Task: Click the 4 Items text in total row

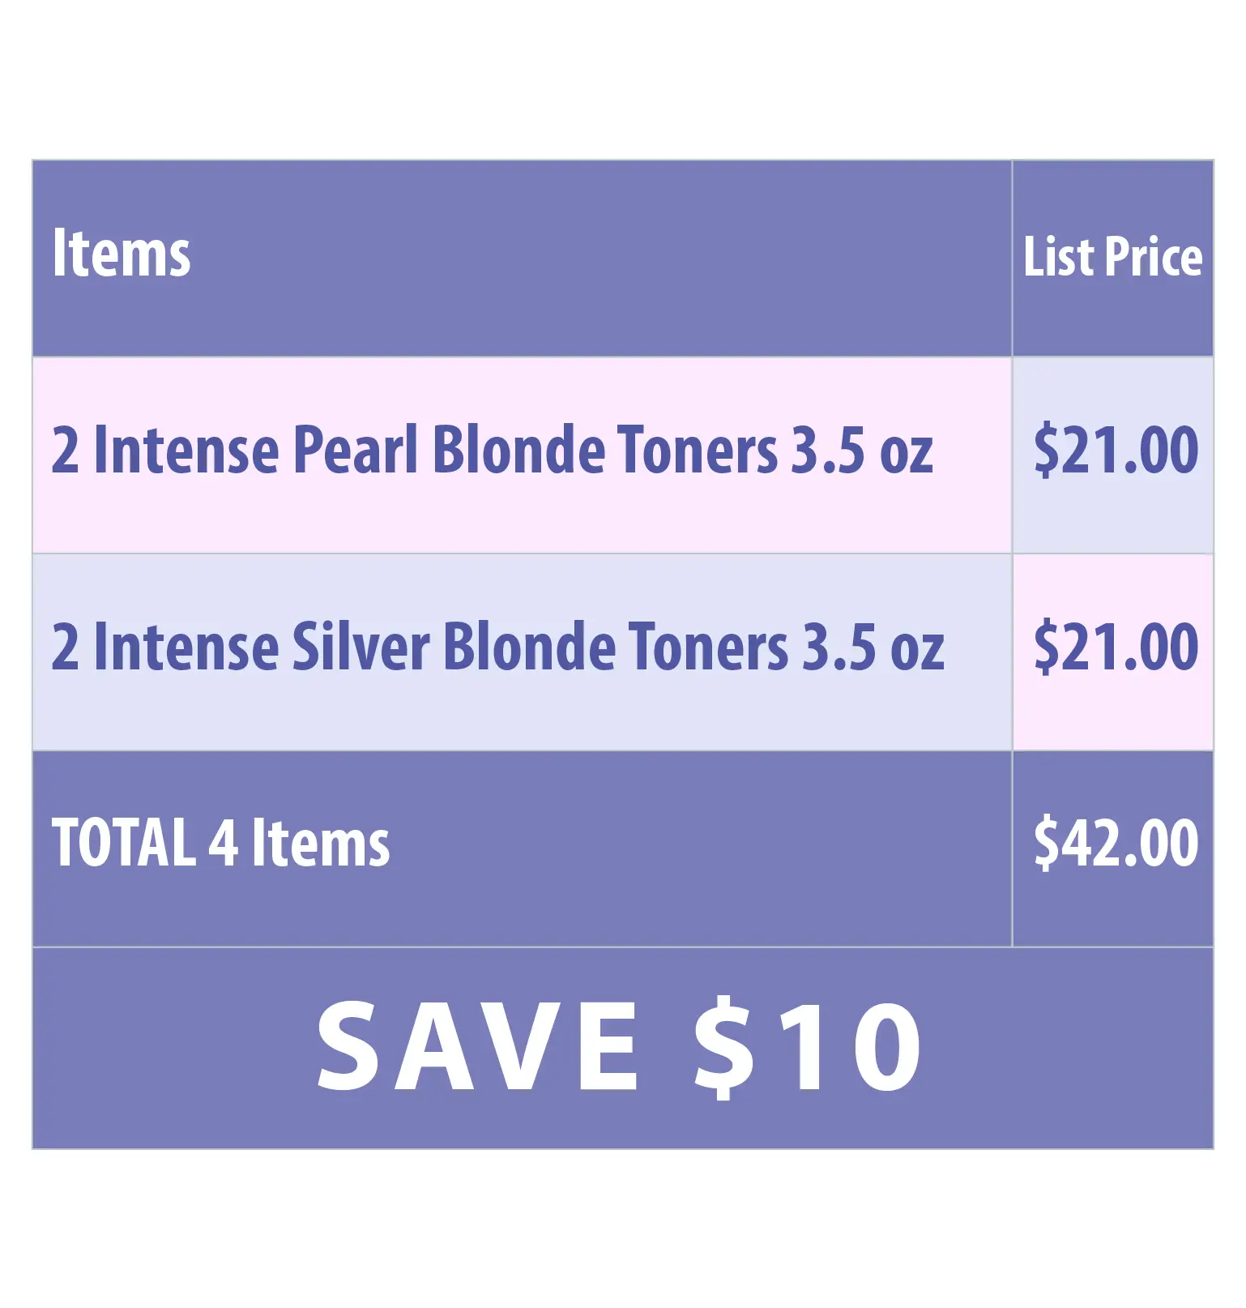Action: coord(299,842)
